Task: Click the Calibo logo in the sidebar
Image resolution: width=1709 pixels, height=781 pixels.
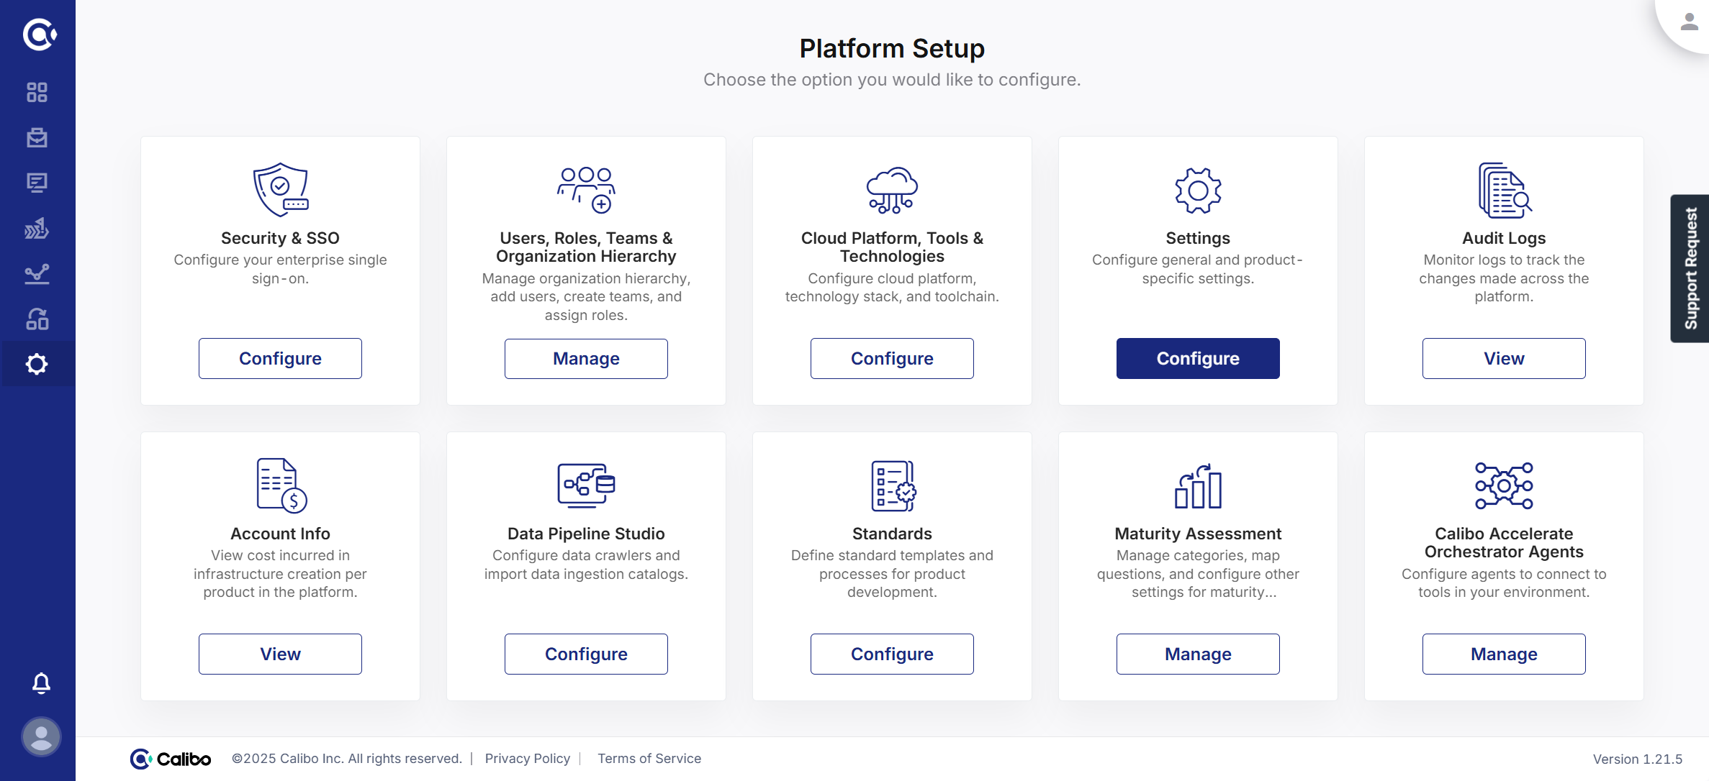Action: coord(39,35)
